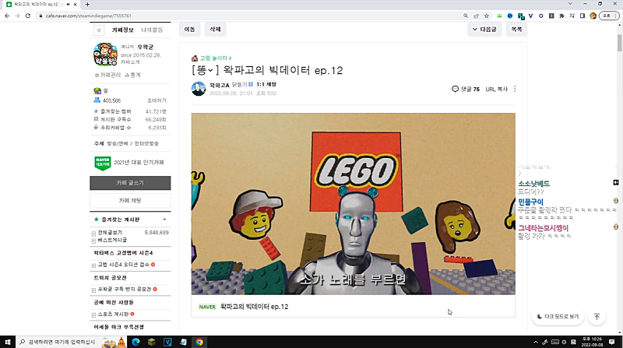
Task: Click the browser back arrow
Action: click(7, 16)
